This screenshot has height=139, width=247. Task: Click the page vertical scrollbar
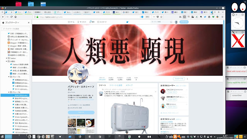point(224,34)
